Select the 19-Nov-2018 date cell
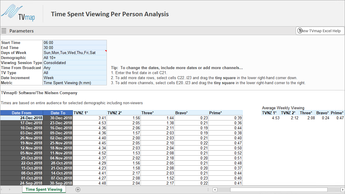Screen dimensions: 345x194 (22, 143)
